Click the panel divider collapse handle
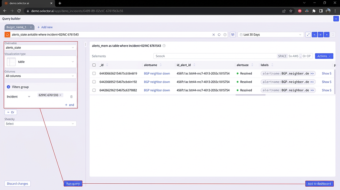This screenshot has width=340, height=190. tap(85, 45)
